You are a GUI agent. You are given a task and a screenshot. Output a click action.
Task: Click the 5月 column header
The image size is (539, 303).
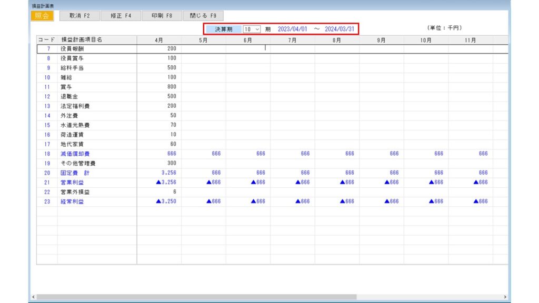(203, 40)
